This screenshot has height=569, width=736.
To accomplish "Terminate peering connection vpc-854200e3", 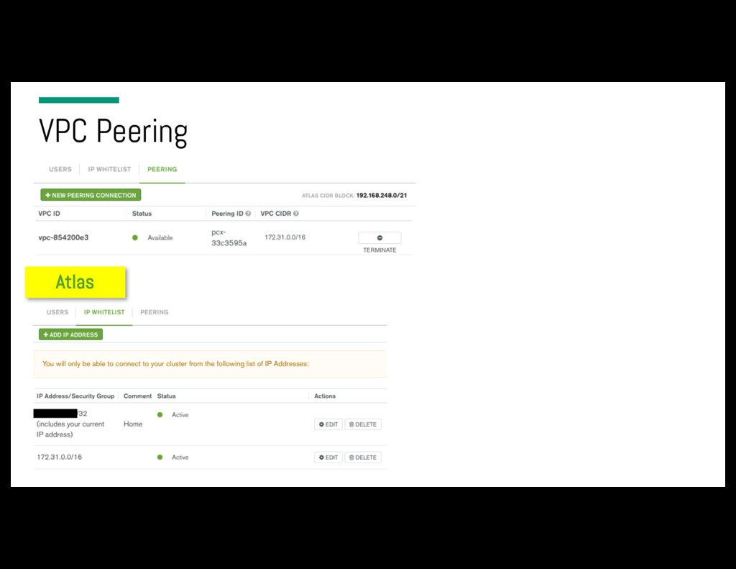I will pos(379,238).
